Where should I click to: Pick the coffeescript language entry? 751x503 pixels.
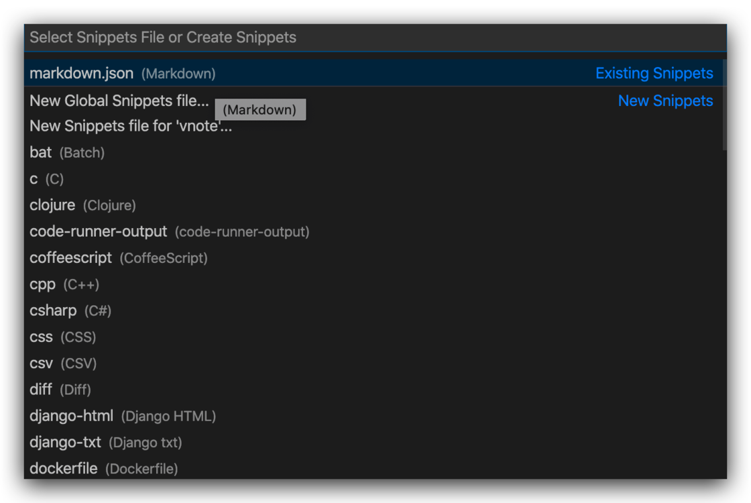tap(119, 258)
